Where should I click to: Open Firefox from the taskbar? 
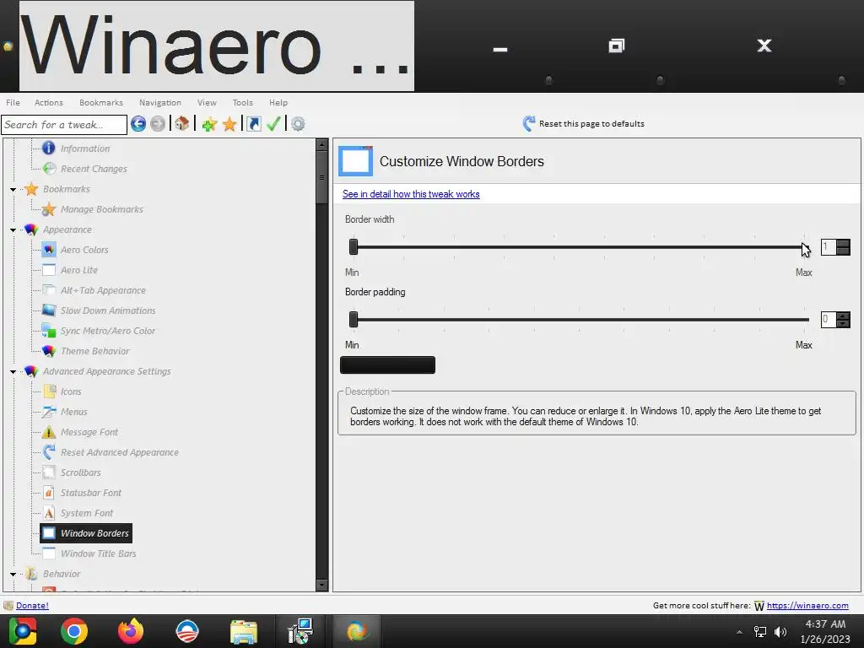coord(131,631)
